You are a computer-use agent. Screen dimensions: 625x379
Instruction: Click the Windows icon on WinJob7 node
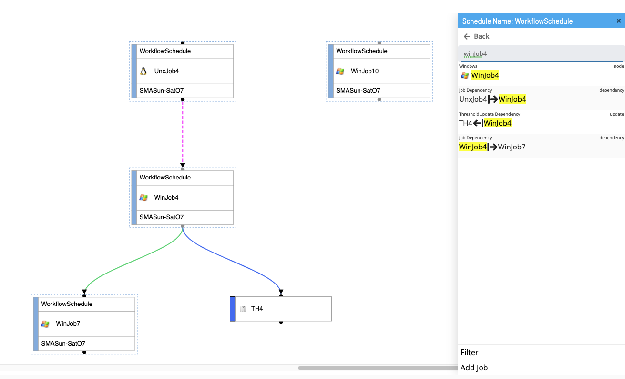click(x=45, y=324)
